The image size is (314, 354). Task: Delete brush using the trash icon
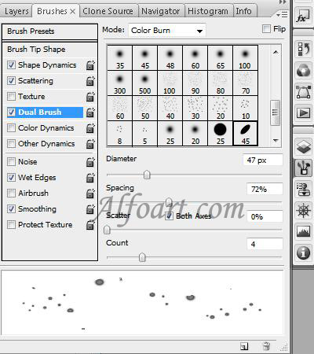[x=266, y=346]
